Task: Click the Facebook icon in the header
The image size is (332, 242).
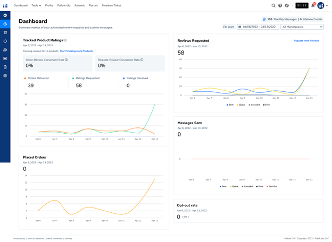Action: [x=287, y=5]
